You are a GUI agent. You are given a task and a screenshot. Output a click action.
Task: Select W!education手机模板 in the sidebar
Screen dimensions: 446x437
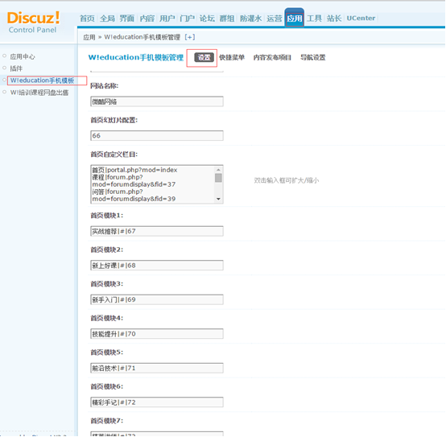(42, 80)
